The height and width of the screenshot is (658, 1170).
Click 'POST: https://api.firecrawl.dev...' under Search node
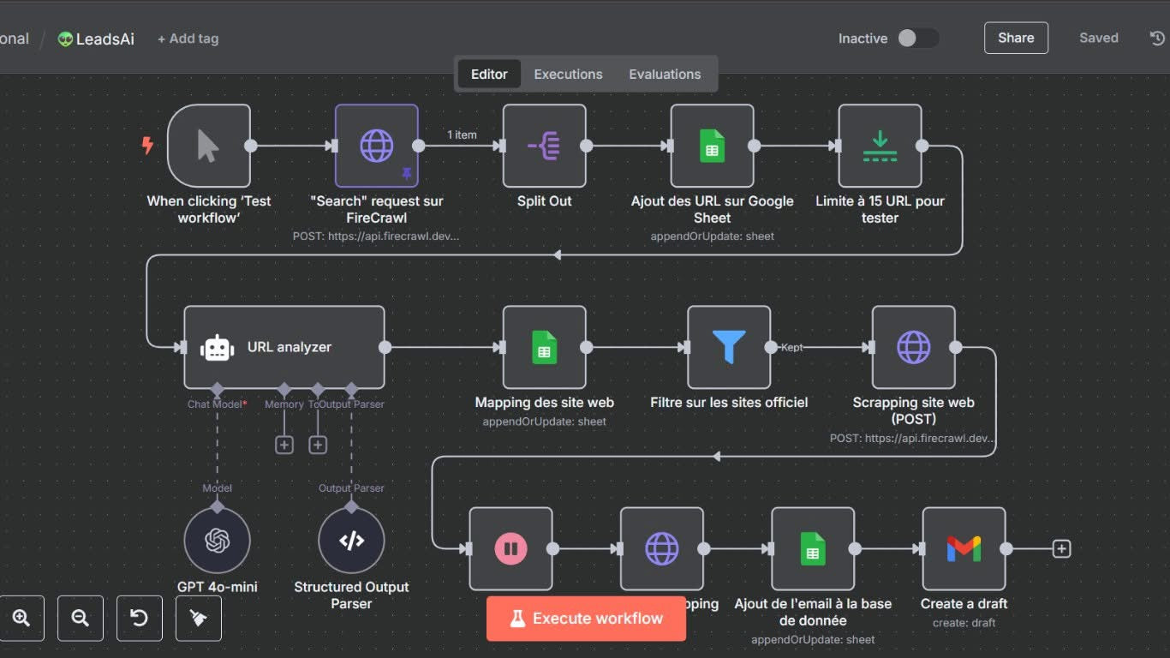(377, 236)
